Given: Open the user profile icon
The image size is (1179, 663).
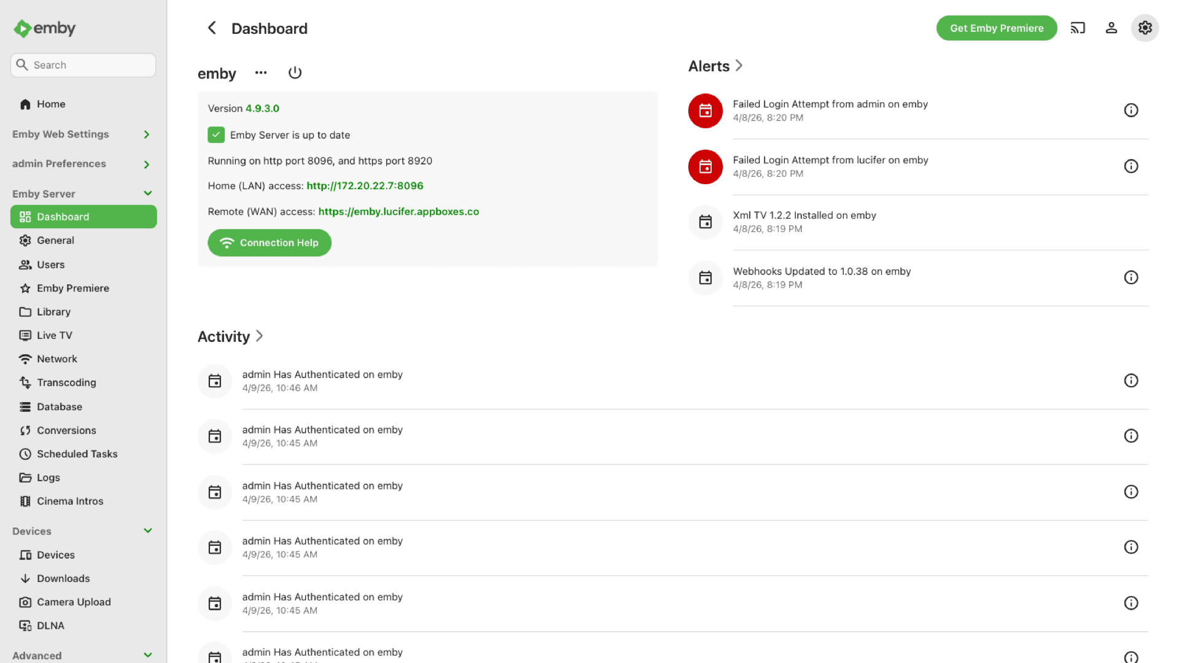Looking at the screenshot, I should pyautogui.click(x=1111, y=28).
